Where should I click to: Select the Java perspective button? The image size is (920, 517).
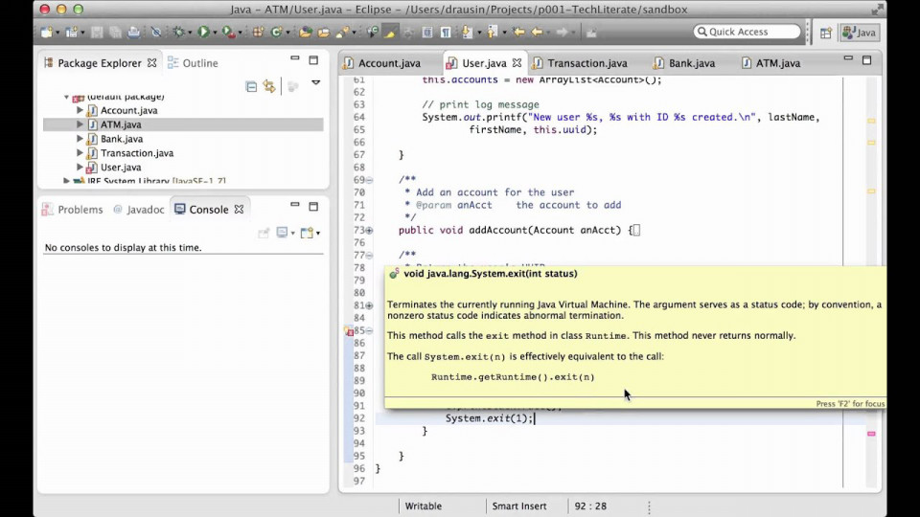[860, 32]
